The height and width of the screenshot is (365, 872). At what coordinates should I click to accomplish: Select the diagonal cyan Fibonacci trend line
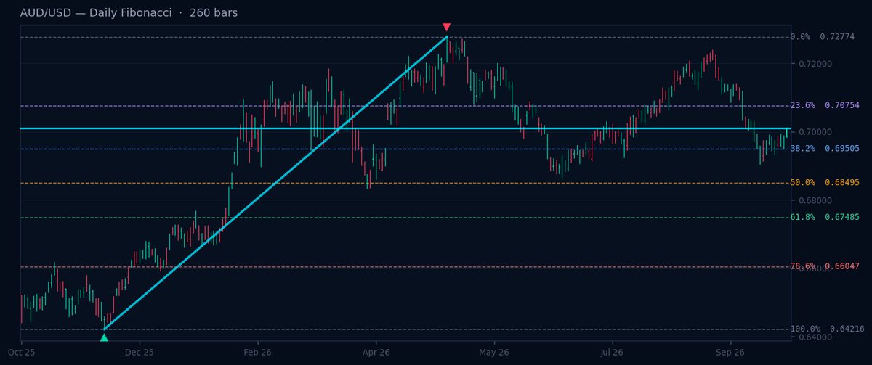[x=275, y=183]
